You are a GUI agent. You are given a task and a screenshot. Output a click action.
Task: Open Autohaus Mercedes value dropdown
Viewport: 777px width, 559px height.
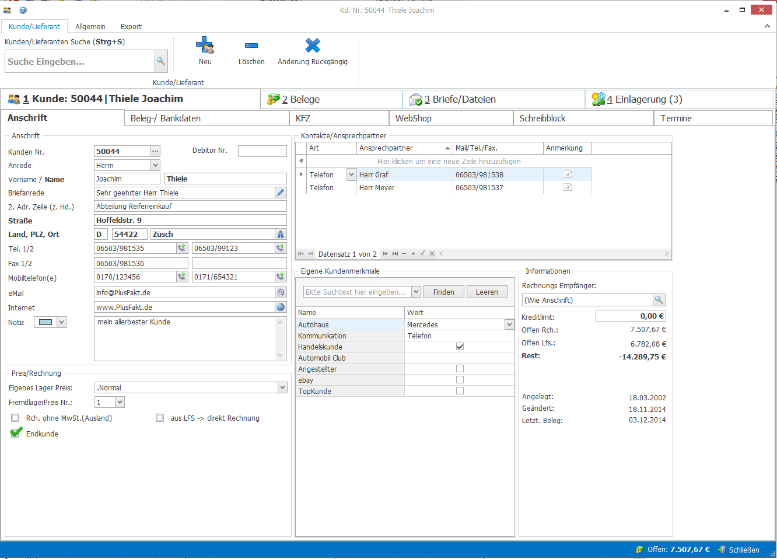(x=509, y=324)
